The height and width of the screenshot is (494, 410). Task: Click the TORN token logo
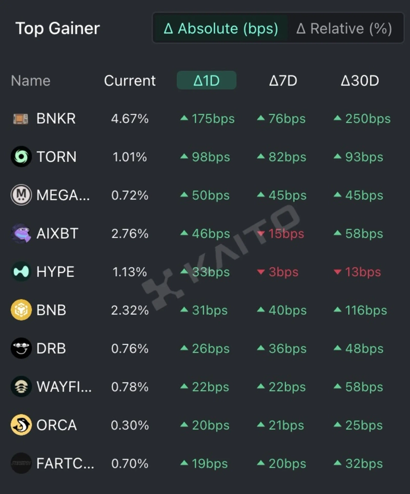tap(21, 157)
